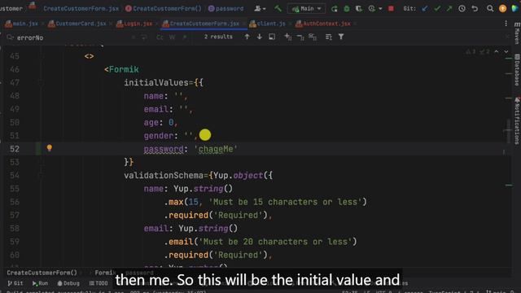Toggle Words option W in find bar
Image resolution: width=521 pixels, height=293 pixels.
172,37
